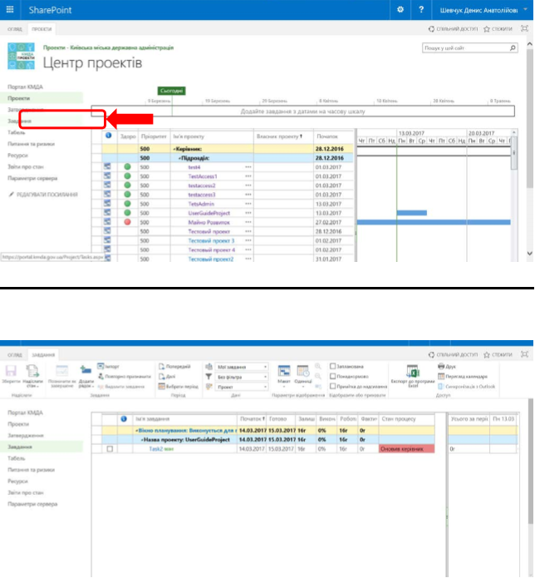Enable the Заплановано checkbox in ribbon
Image resolution: width=535 pixels, height=578 pixels.
333,365
